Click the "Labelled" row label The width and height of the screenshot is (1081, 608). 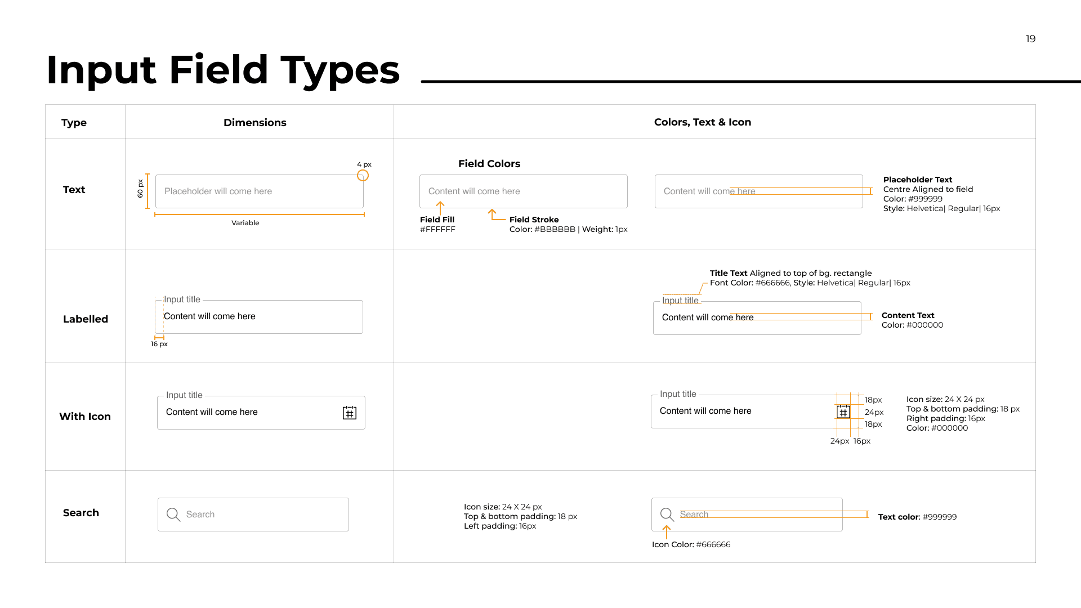(86, 319)
